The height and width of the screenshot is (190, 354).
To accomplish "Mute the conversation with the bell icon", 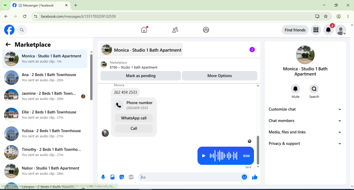I will coord(295,89).
